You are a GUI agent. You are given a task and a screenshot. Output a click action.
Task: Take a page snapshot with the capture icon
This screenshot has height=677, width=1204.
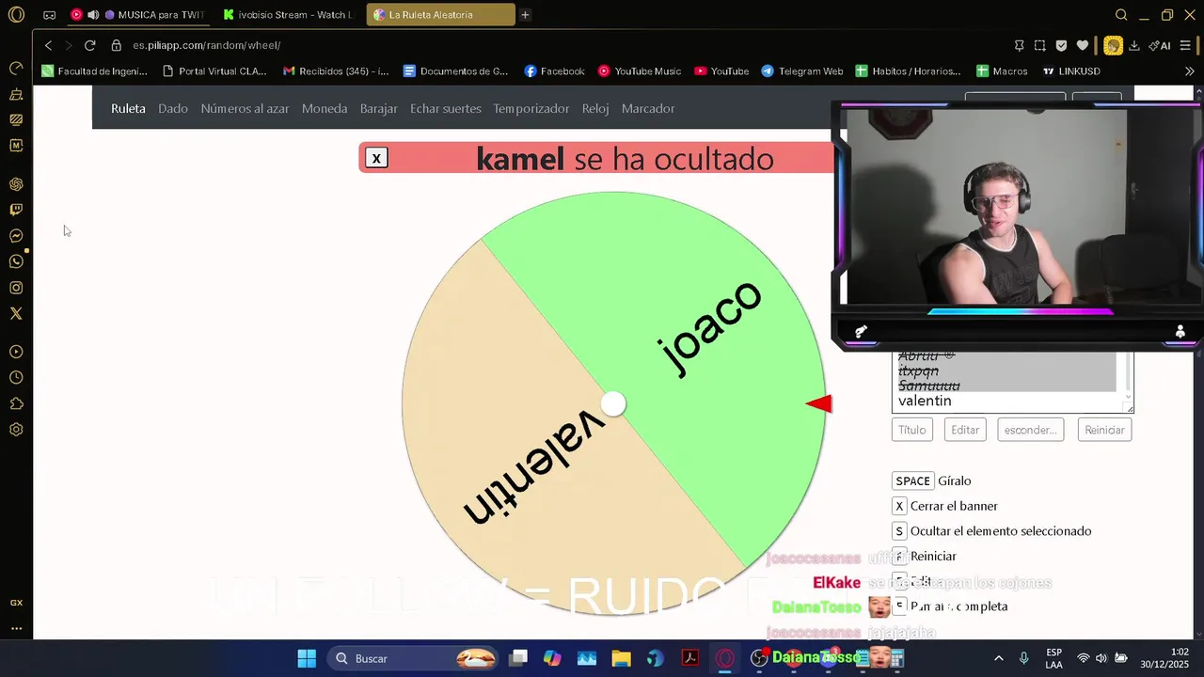click(1039, 45)
